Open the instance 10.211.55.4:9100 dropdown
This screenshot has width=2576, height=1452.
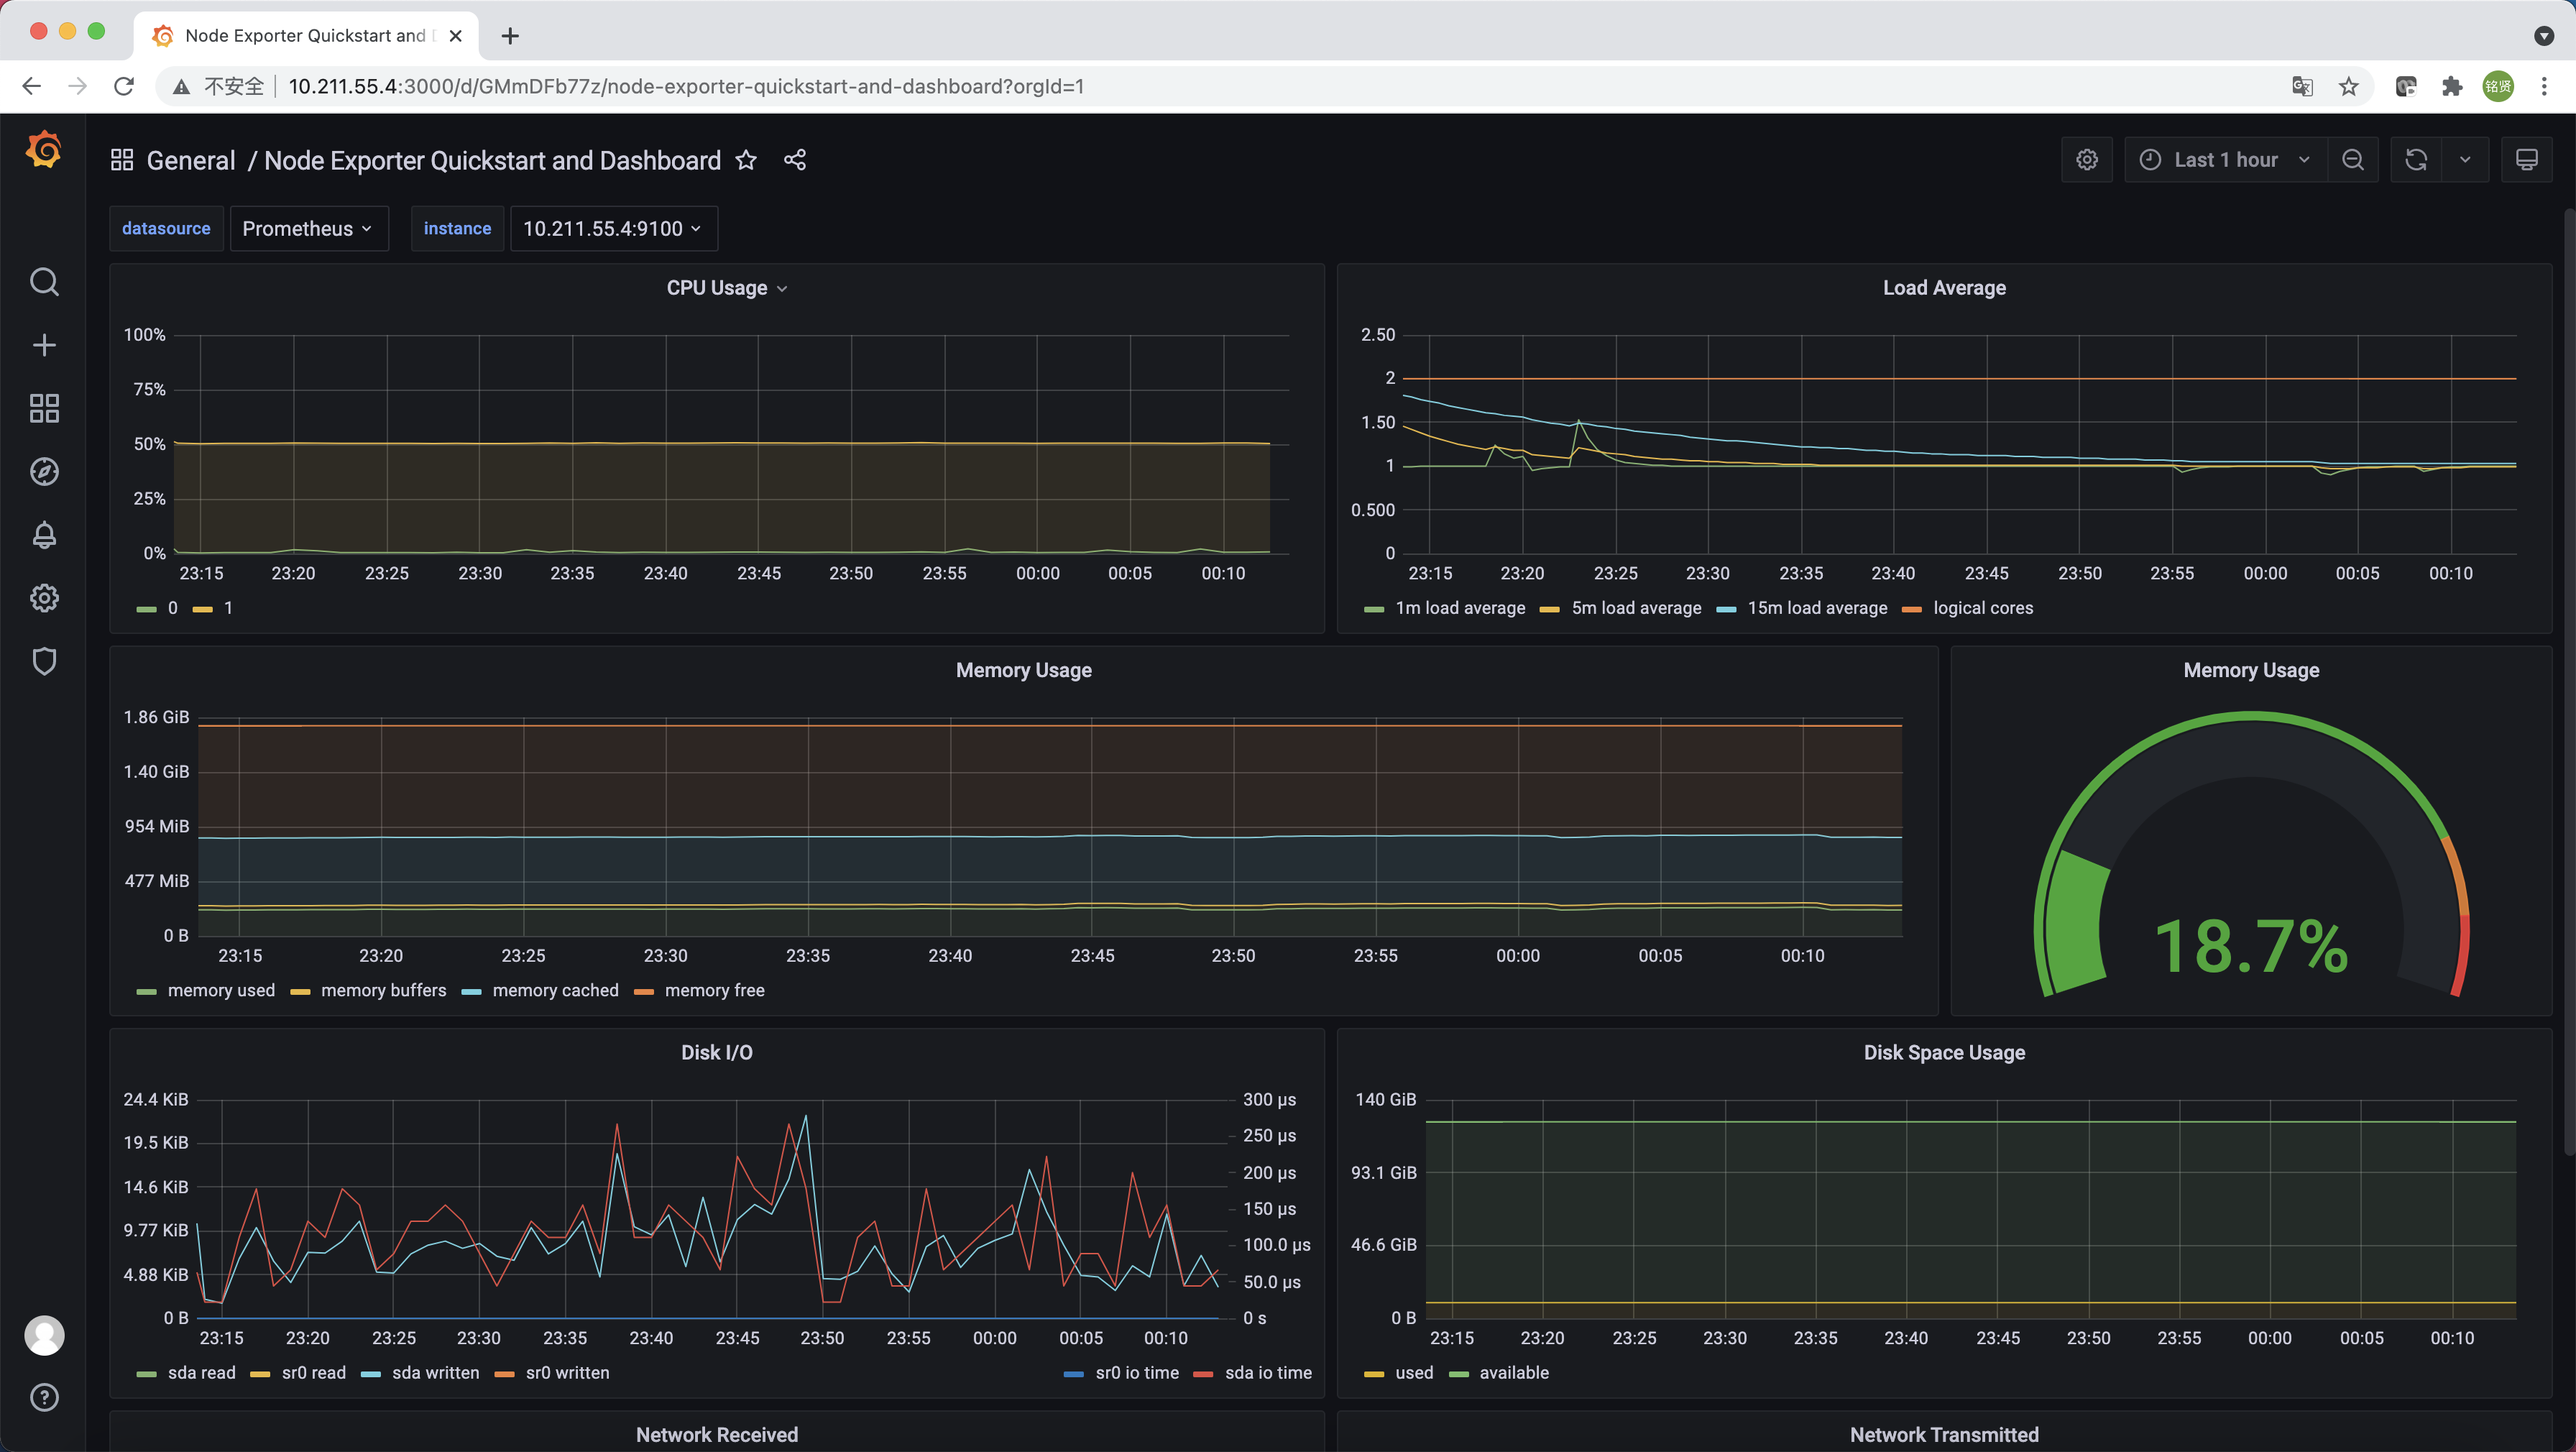[613, 229]
